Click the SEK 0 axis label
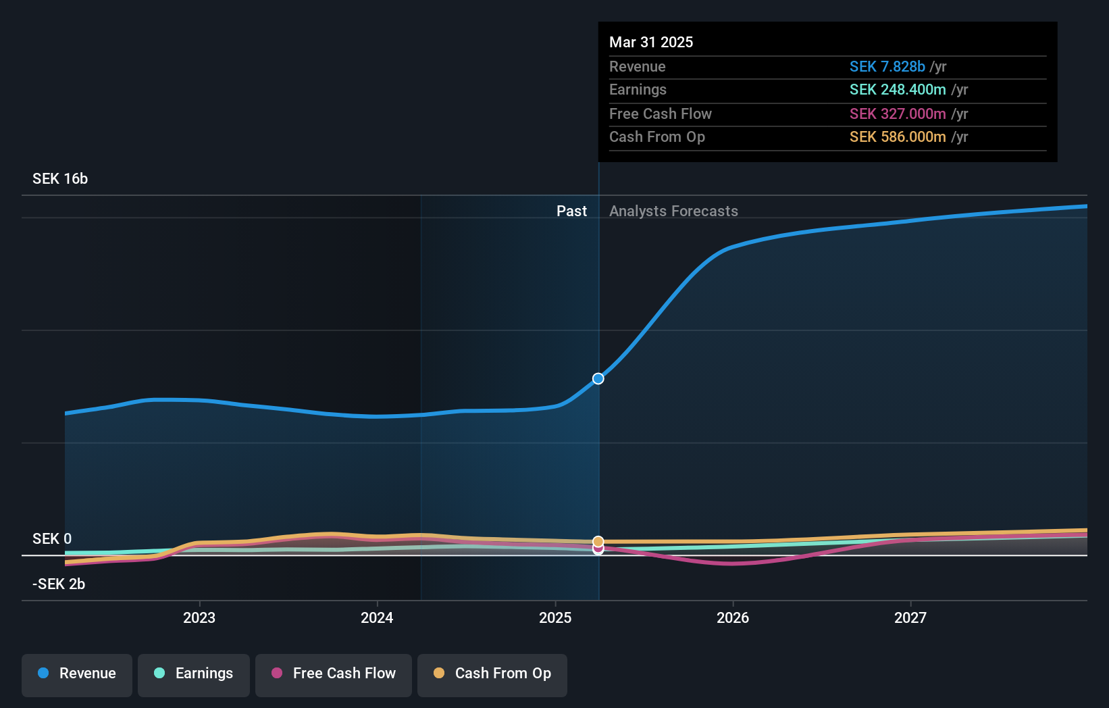 (x=52, y=538)
